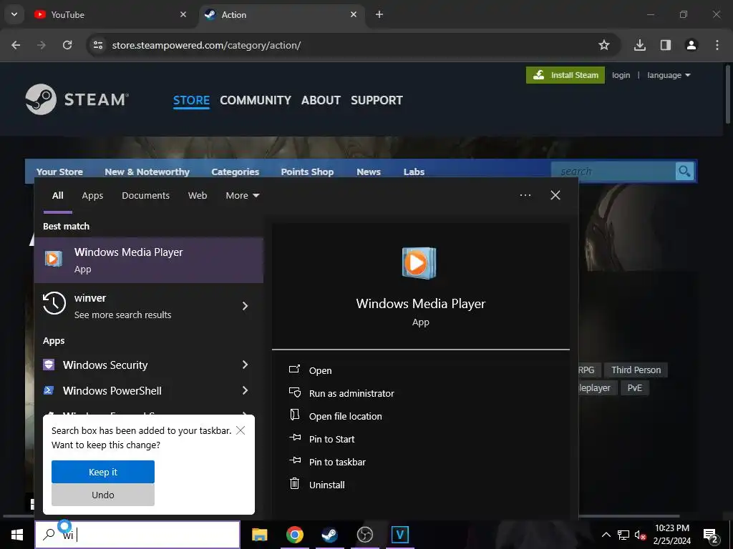
Task: Select the Web search filter tab
Action: click(x=198, y=196)
